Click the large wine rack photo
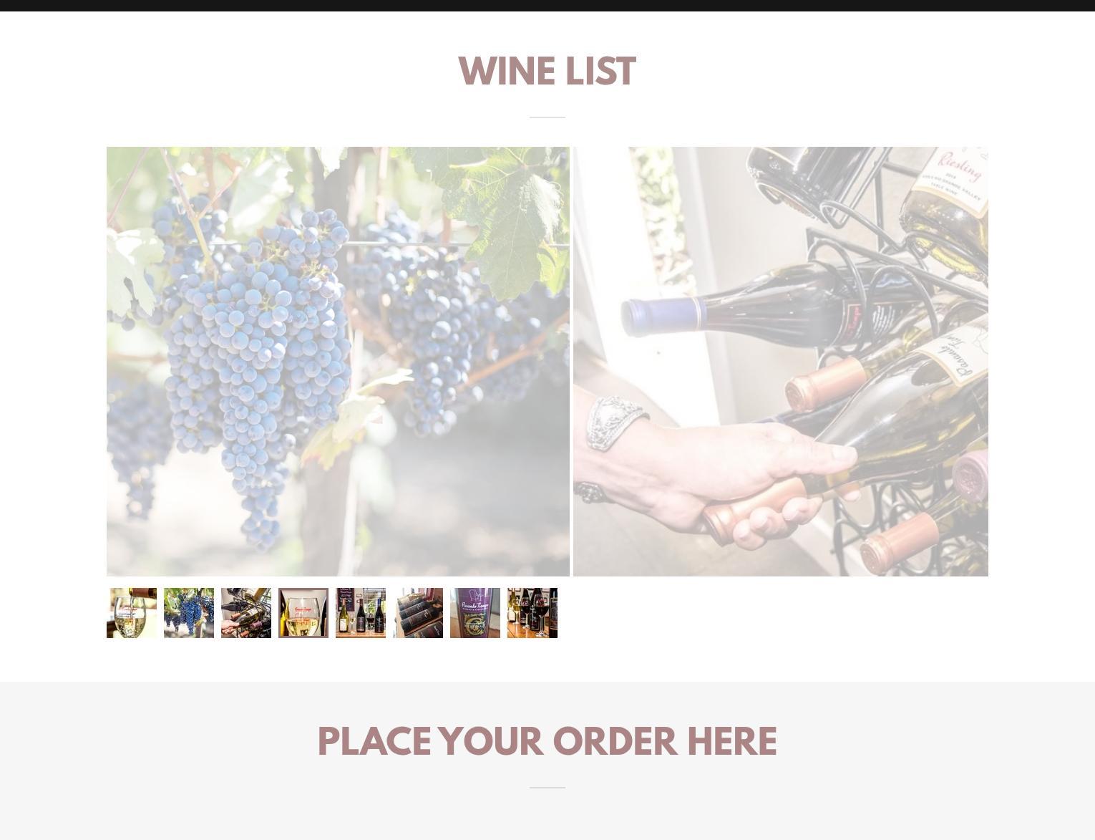 [x=781, y=362]
